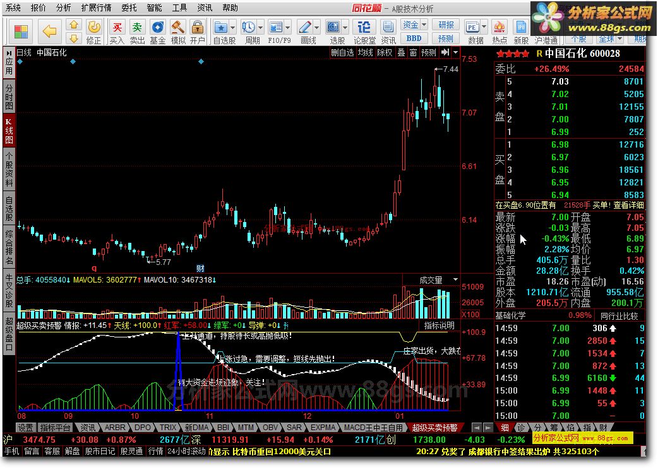Screen dimensions: 658x468
Task: Click the 周期 clock icon
Action: point(248,28)
